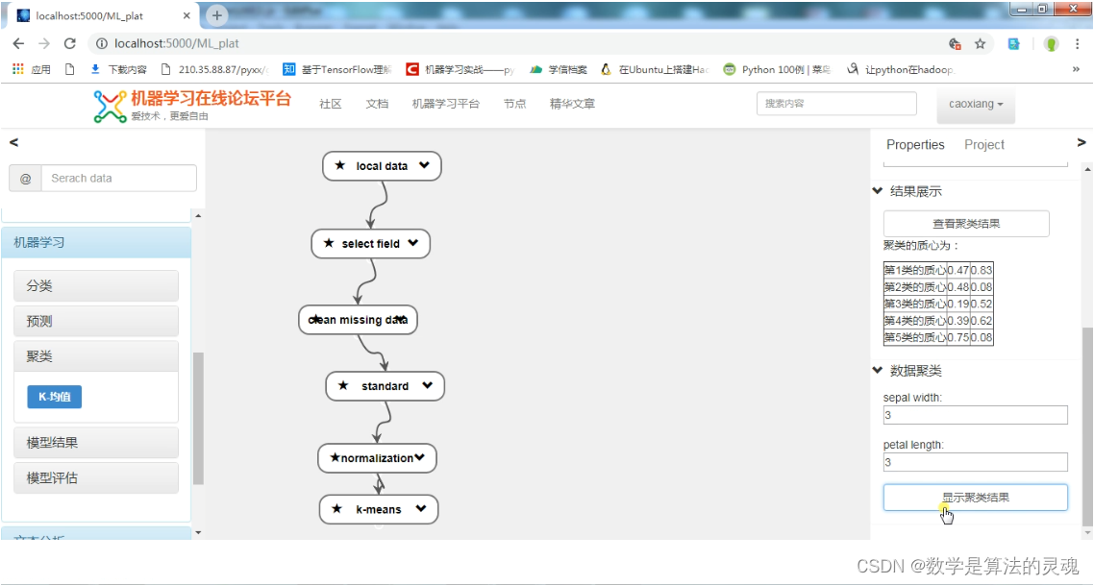This screenshot has height=585, width=1094.
Task: Click the @ icon beside the Serach data field
Action: point(24,178)
